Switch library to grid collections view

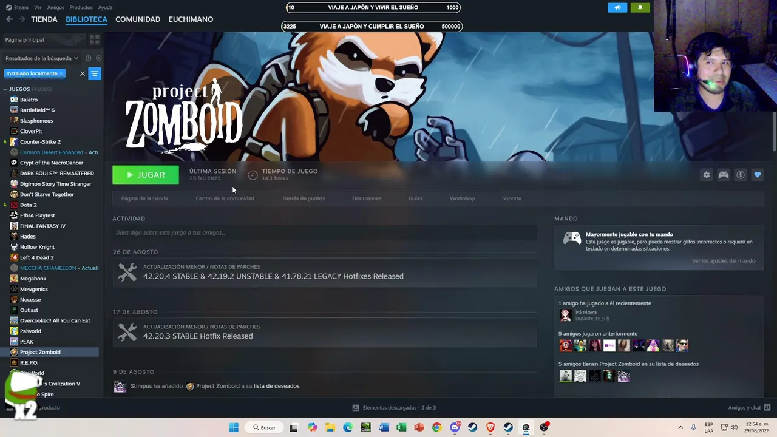point(95,39)
